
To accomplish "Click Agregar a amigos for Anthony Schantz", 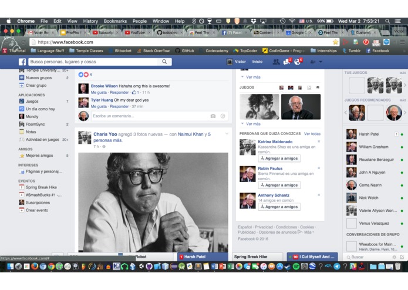I will 279,207.
